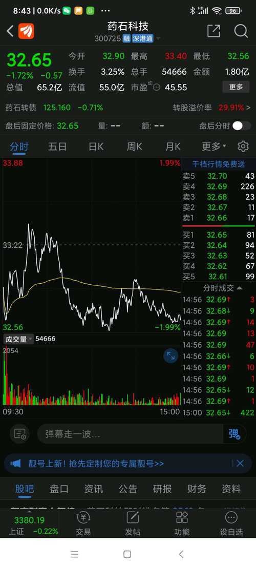Image resolution: width=256 pixels, height=569 pixels.
Task: Open the orange Eastmoney app logo
Action: tap(26, 31)
